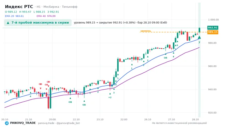Image resolution: width=226 pixels, height=127 pixels.
Task: Click the 23.10 date axis label
Action: pyautogui.click(x=100, y=120)
